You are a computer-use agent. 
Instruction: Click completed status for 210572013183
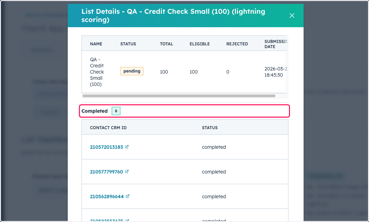coord(214,147)
